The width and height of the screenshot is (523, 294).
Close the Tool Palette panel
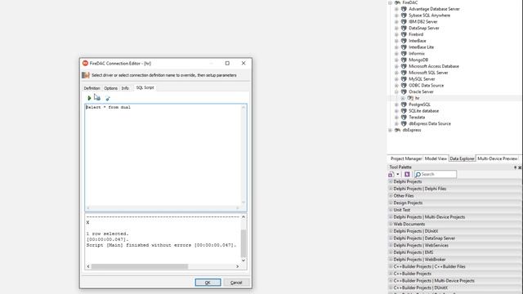point(520,167)
